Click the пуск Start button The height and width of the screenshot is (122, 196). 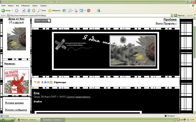(7, 120)
